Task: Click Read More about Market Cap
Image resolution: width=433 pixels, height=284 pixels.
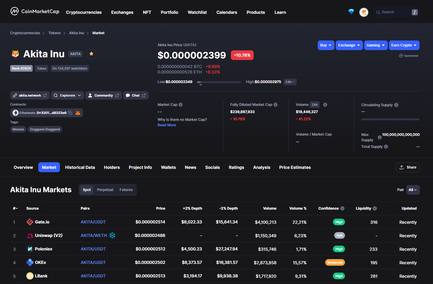Action: (x=167, y=125)
